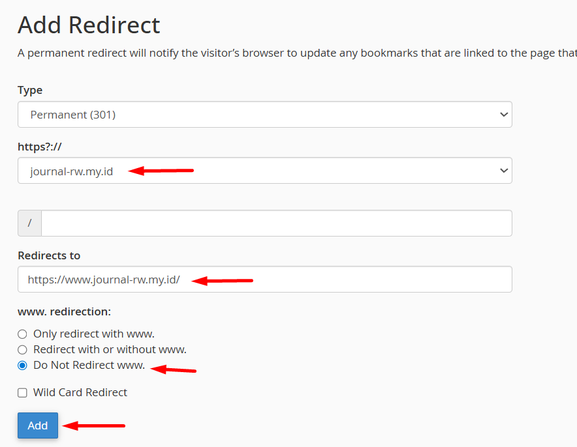Click the slash prefix box before the path field
577x447 pixels.
click(x=29, y=223)
